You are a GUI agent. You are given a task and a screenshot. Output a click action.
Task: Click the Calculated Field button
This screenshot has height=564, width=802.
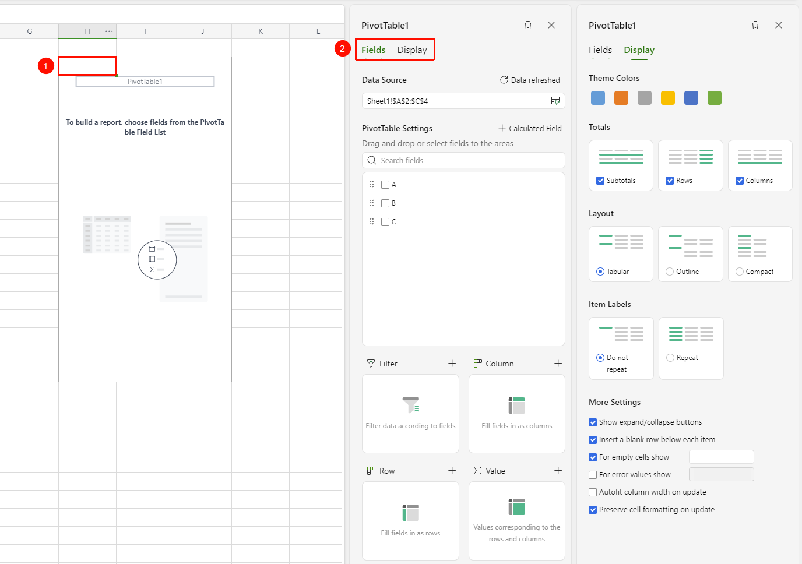530,128
